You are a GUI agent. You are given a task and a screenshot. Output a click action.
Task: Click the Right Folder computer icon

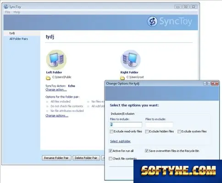(130, 60)
